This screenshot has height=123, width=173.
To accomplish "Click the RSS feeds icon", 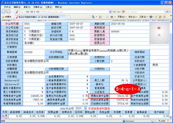I will (101, 17).
